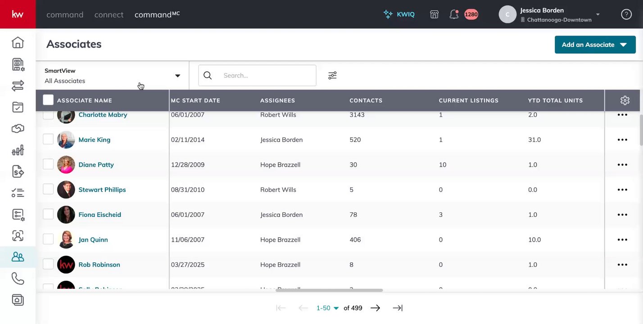Check the Jan Quinn row checkbox
This screenshot has width=643, height=324.
click(x=48, y=239)
